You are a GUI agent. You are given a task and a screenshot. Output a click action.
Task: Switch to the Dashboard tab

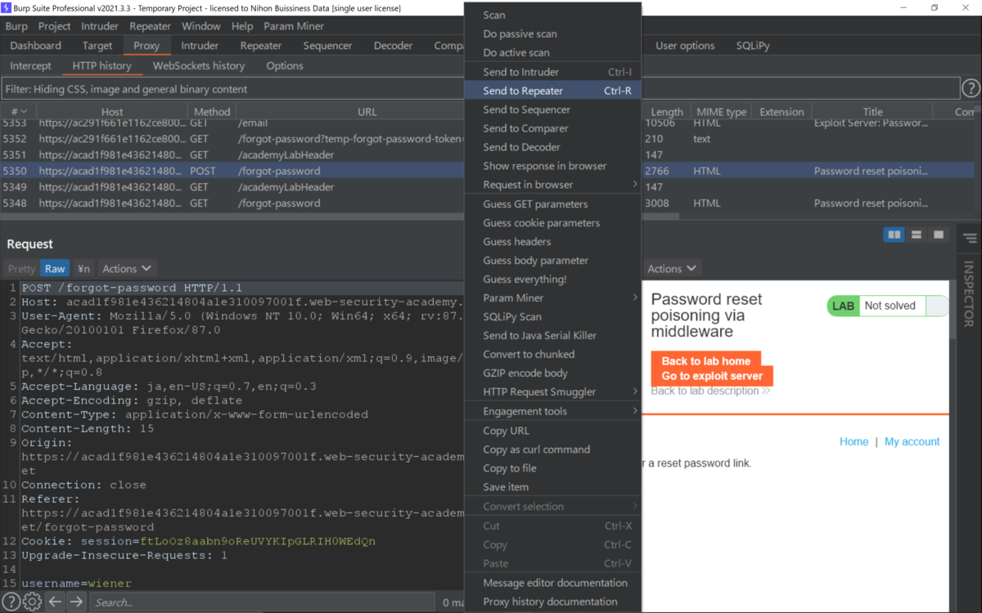click(x=36, y=46)
